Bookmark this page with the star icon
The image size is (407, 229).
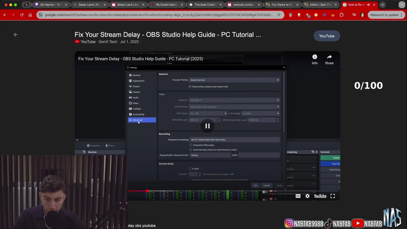pyautogui.click(x=279, y=15)
